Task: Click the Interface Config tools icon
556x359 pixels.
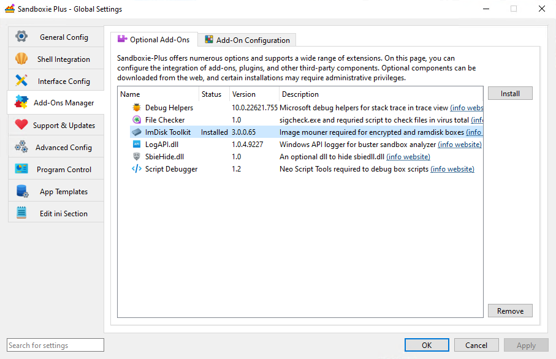Action: click(x=21, y=81)
